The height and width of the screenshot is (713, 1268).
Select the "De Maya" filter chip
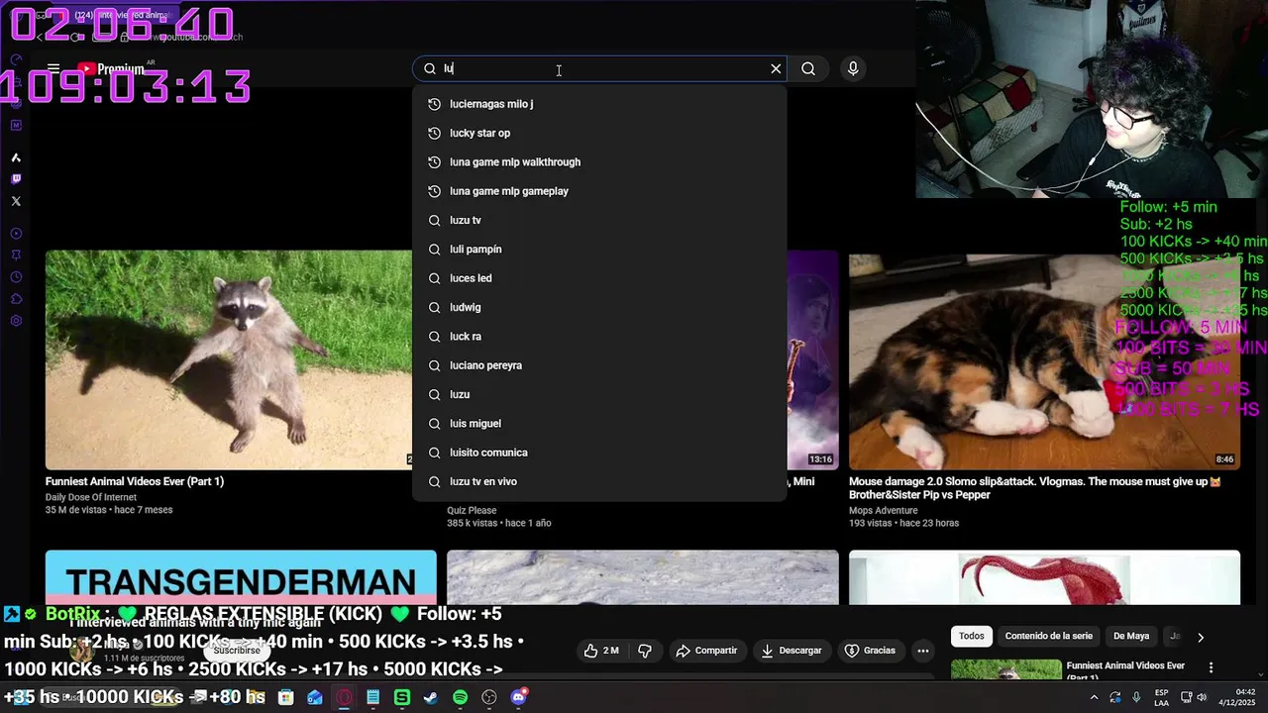click(1131, 636)
